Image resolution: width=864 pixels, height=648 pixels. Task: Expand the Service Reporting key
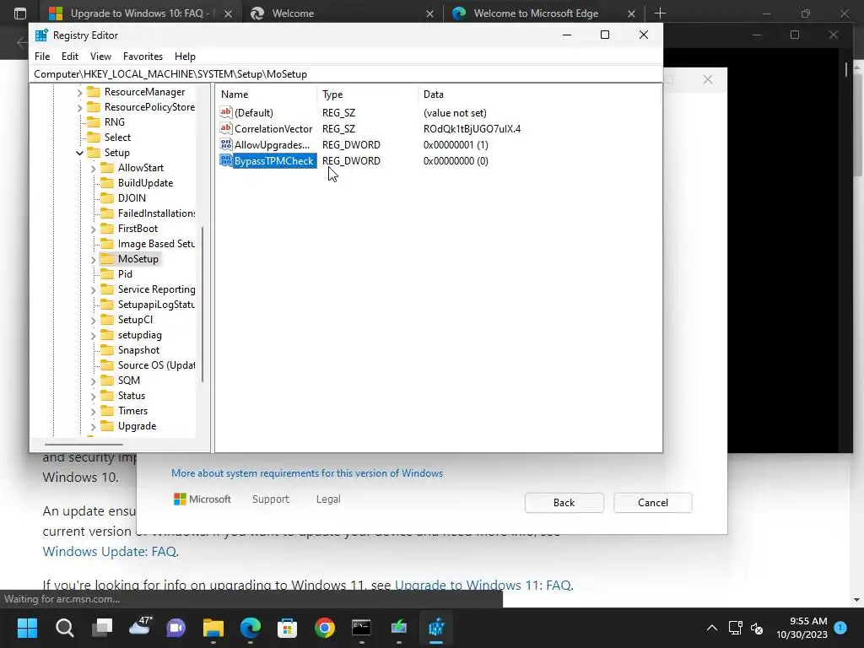93,290
